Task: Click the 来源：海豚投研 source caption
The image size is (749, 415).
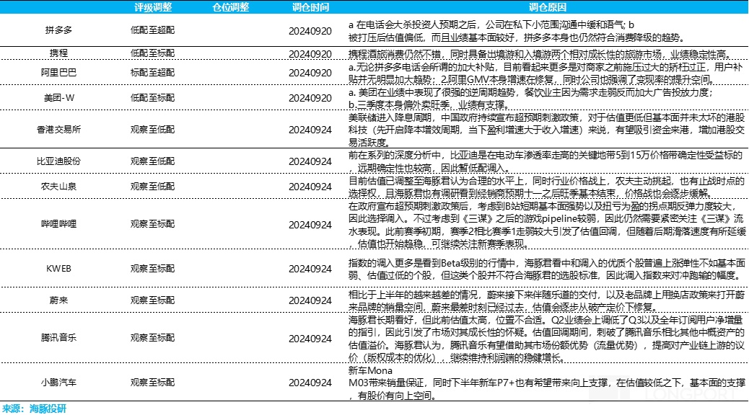Action: [x=34, y=409]
